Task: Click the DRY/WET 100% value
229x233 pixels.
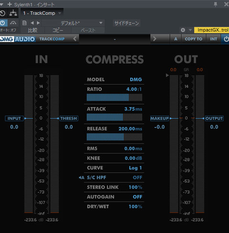Action: pos(135,207)
